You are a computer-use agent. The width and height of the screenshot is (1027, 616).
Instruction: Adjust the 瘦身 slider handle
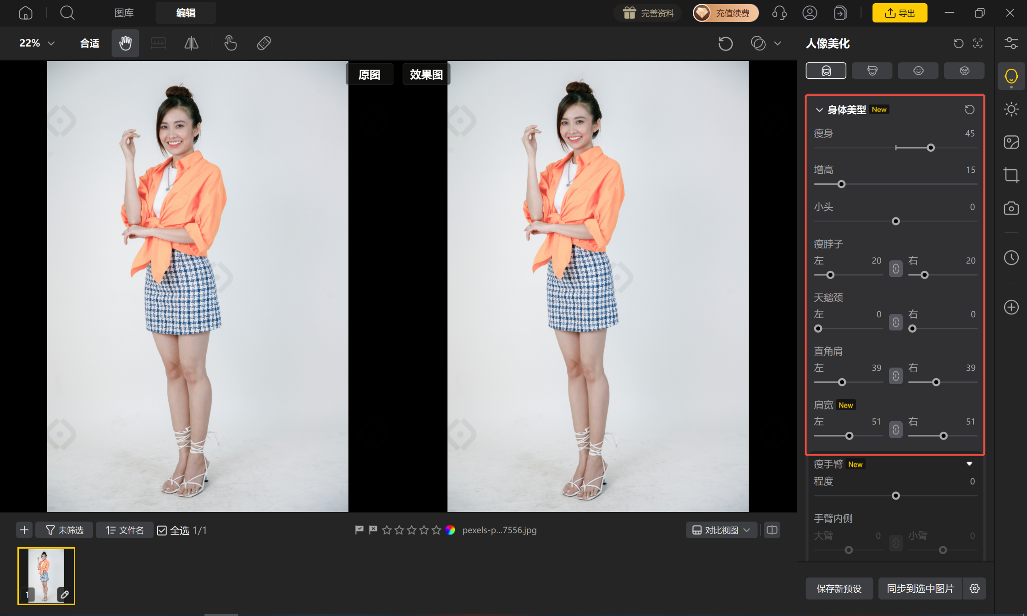(x=931, y=148)
